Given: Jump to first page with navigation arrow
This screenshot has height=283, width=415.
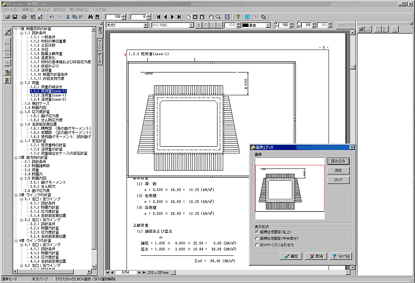Looking at the screenshot, I should coord(159,17).
